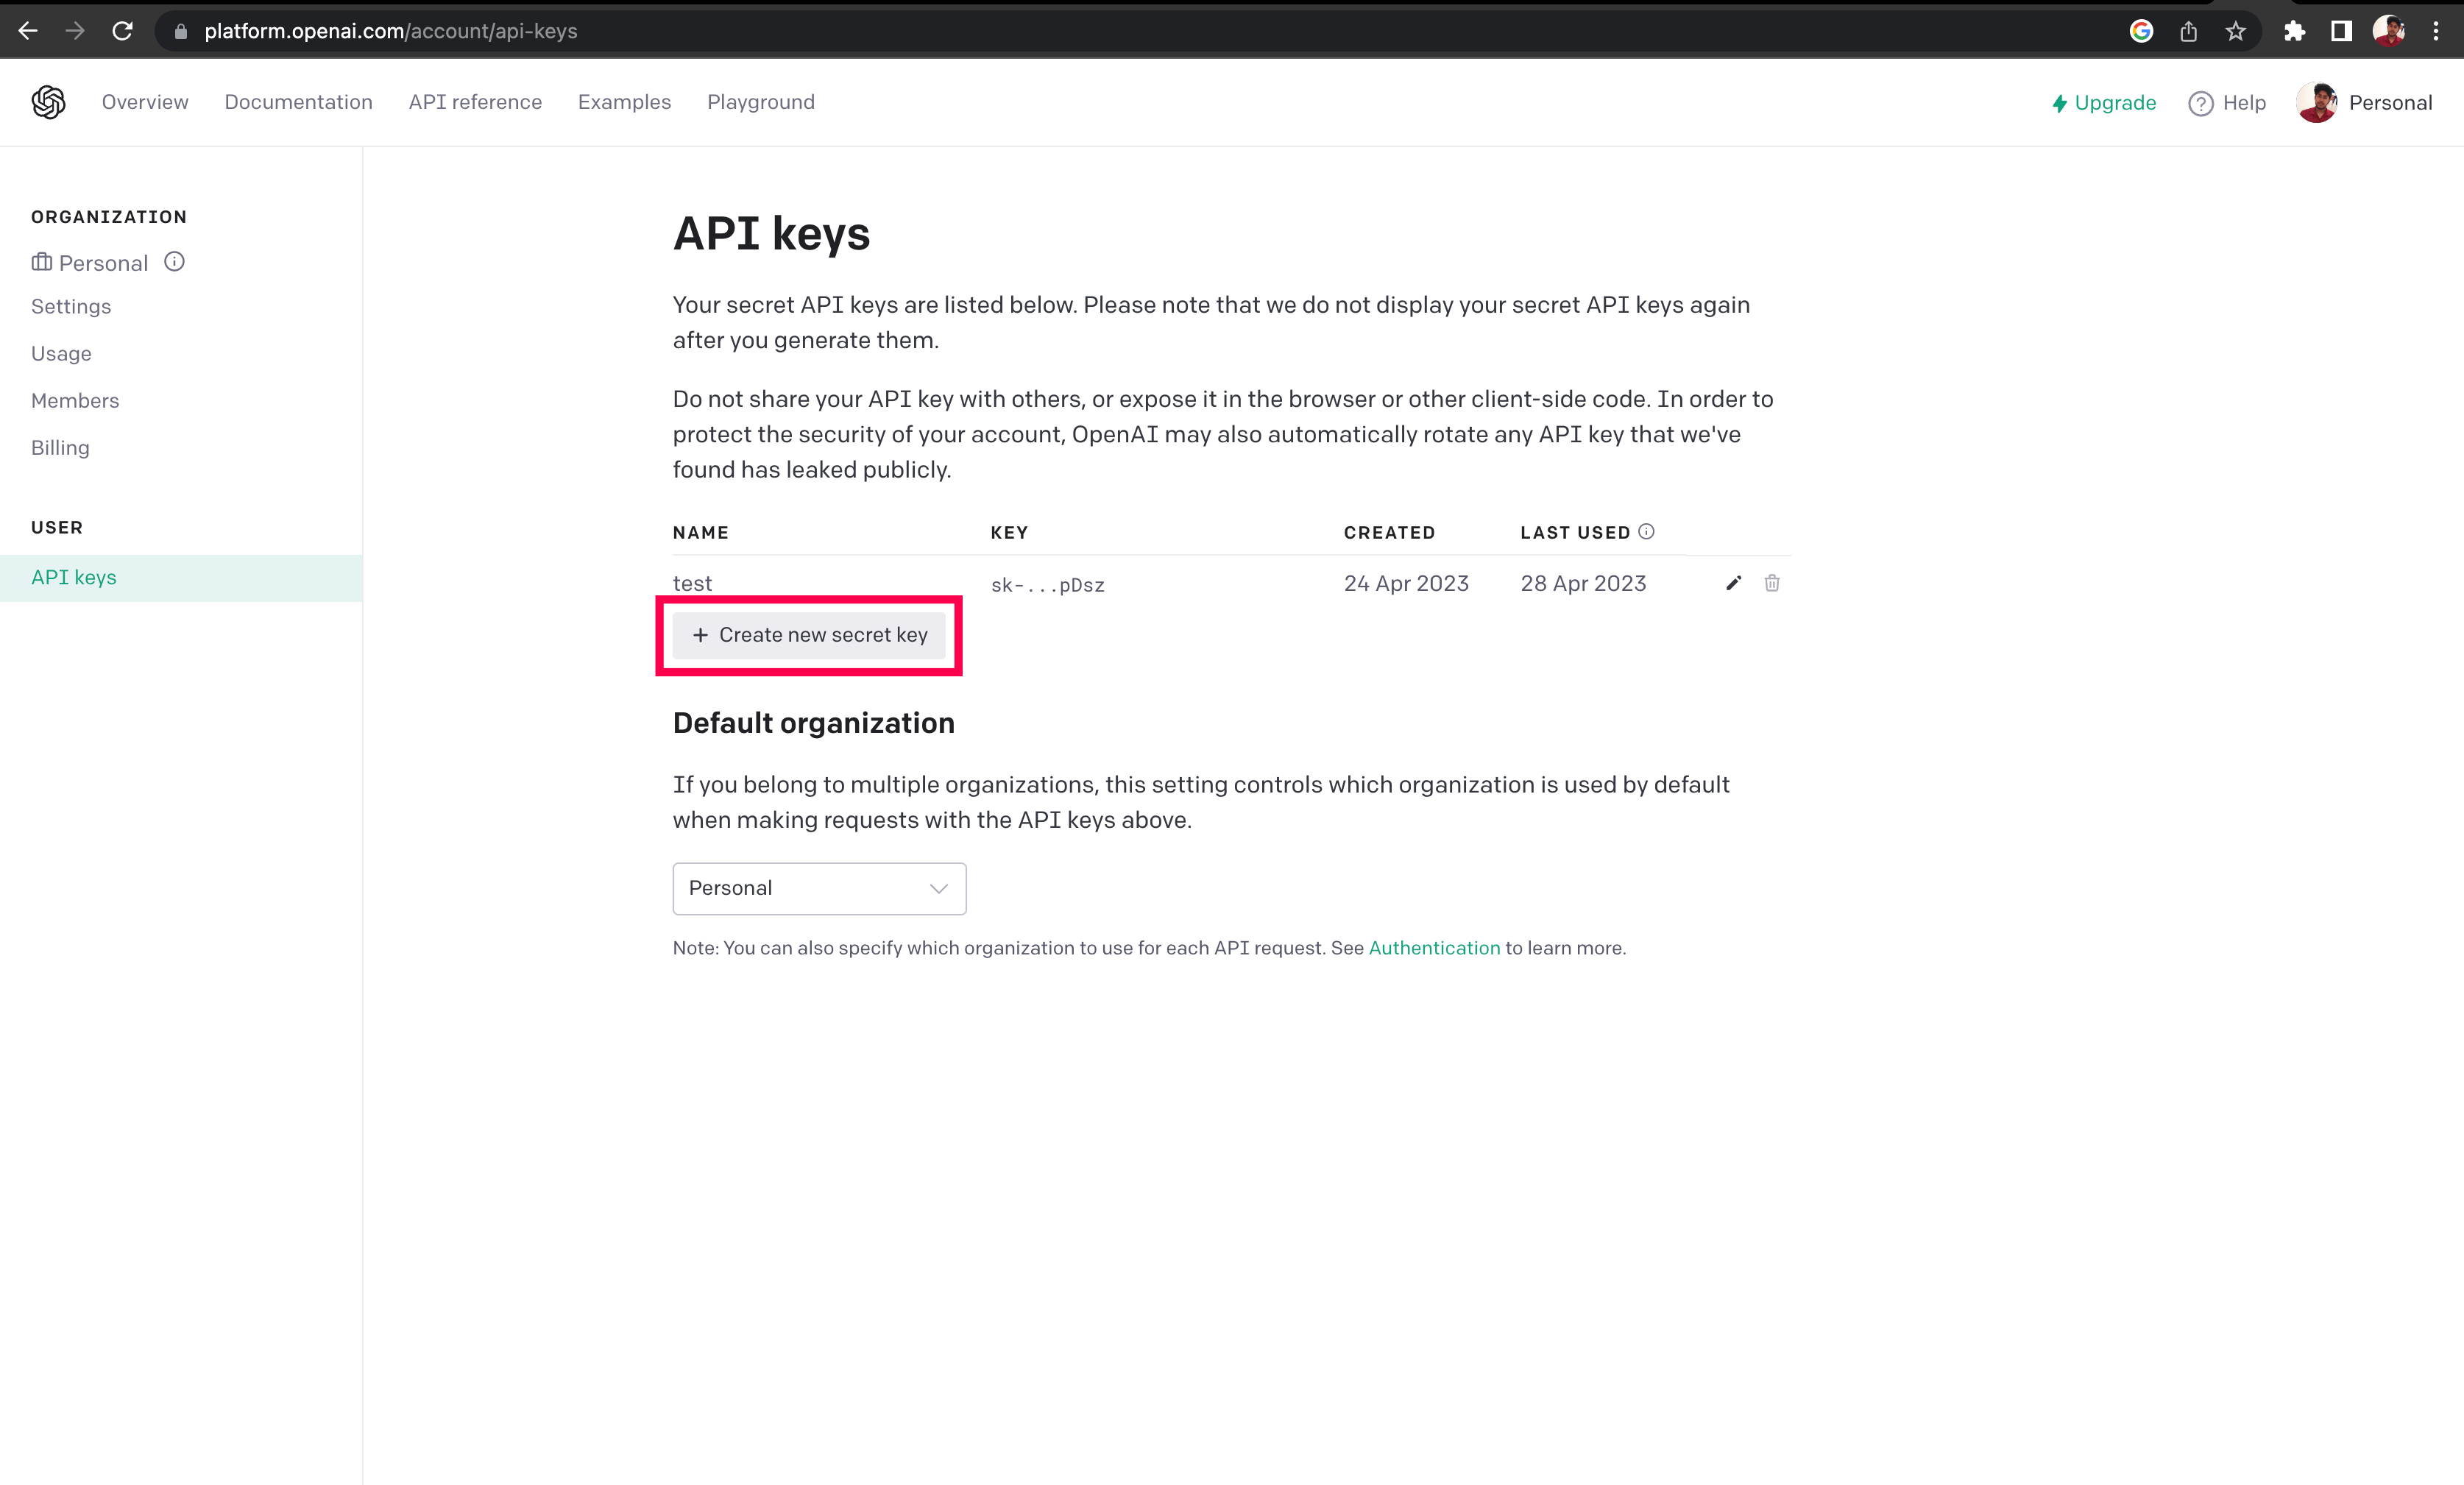Click the browser share icon
Screen dimensions: 2464x1485
2188,31
